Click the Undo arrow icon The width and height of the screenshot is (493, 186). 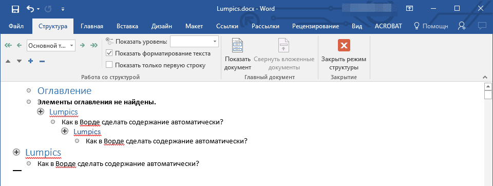tap(30, 9)
